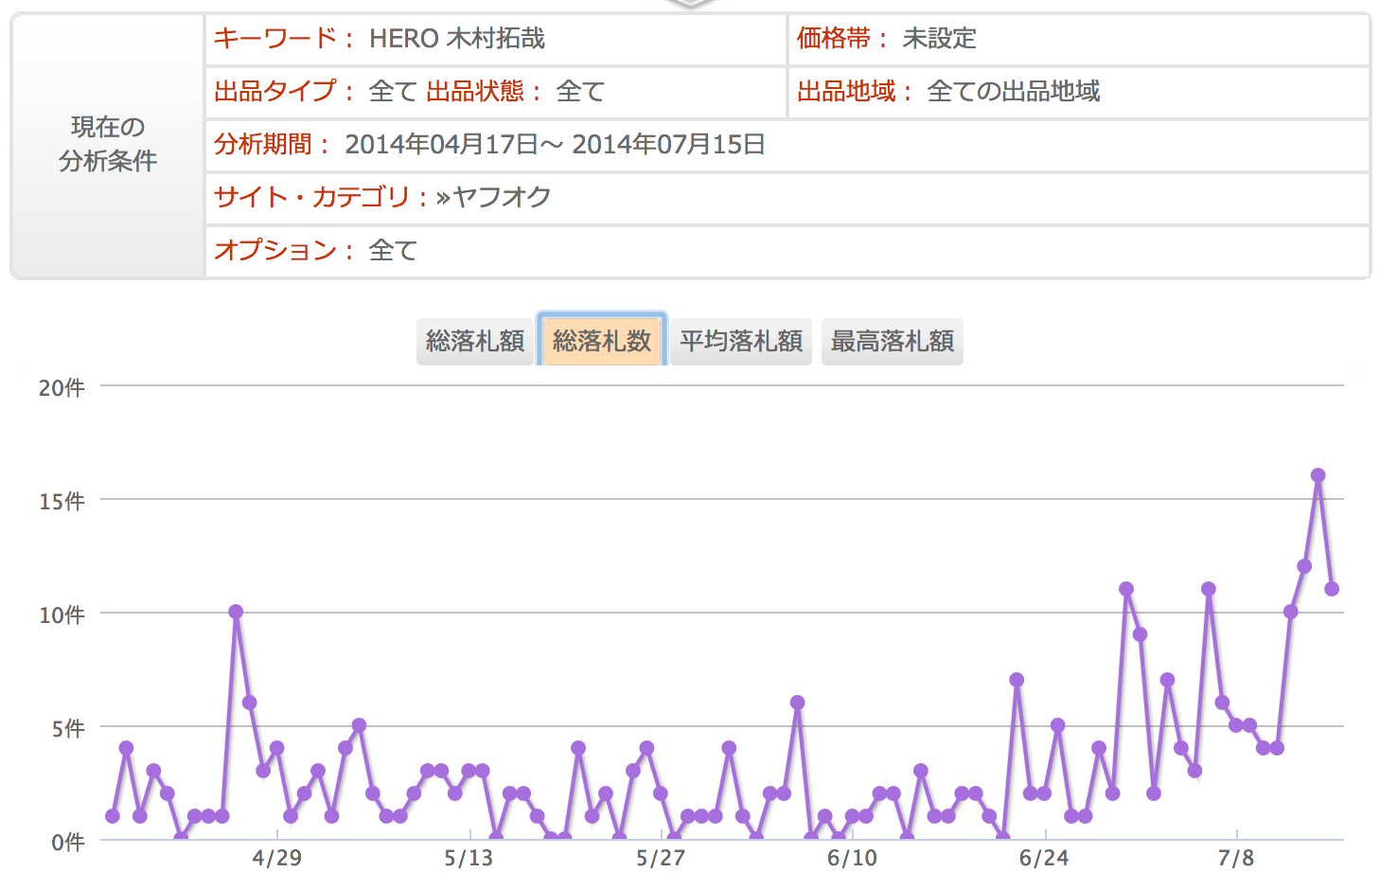Switch to the 総落札額 tab
This screenshot has height=890, width=1380.
tap(474, 342)
